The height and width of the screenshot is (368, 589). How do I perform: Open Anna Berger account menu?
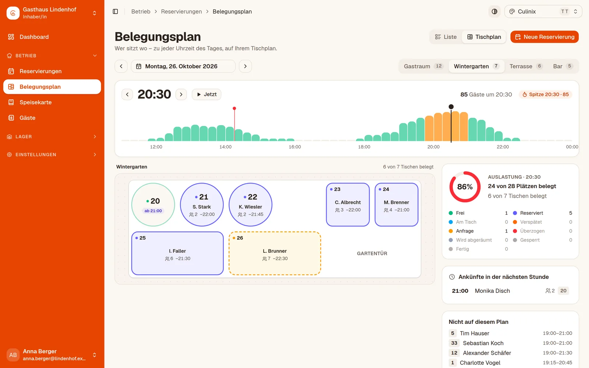(52, 355)
